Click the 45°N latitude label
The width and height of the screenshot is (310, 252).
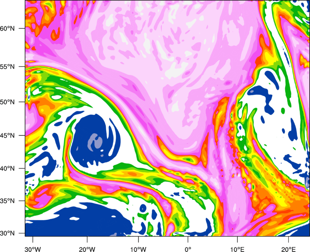[7, 135]
